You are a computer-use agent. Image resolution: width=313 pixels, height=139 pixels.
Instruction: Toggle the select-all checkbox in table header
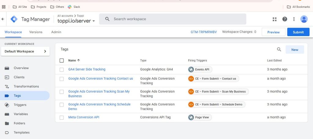coord(62,60)
